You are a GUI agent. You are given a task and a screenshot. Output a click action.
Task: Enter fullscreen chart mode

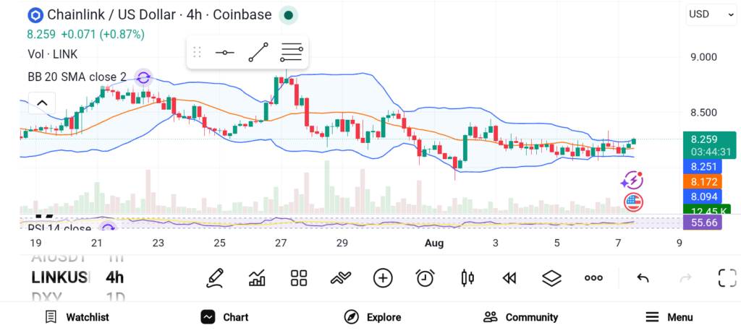tap(727, 278)
